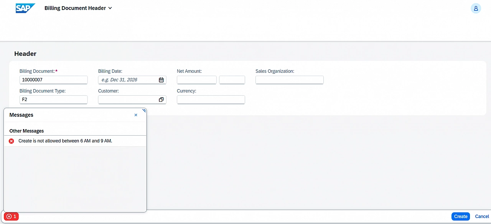Click the resize handle of the Messages popover
This screenshot has width=491, height=224.
(x=144, y=111)
